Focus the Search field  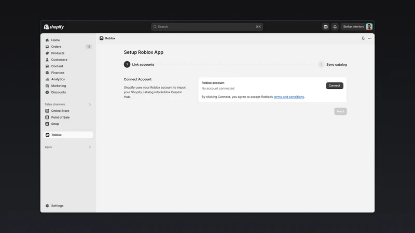[207, 27]
